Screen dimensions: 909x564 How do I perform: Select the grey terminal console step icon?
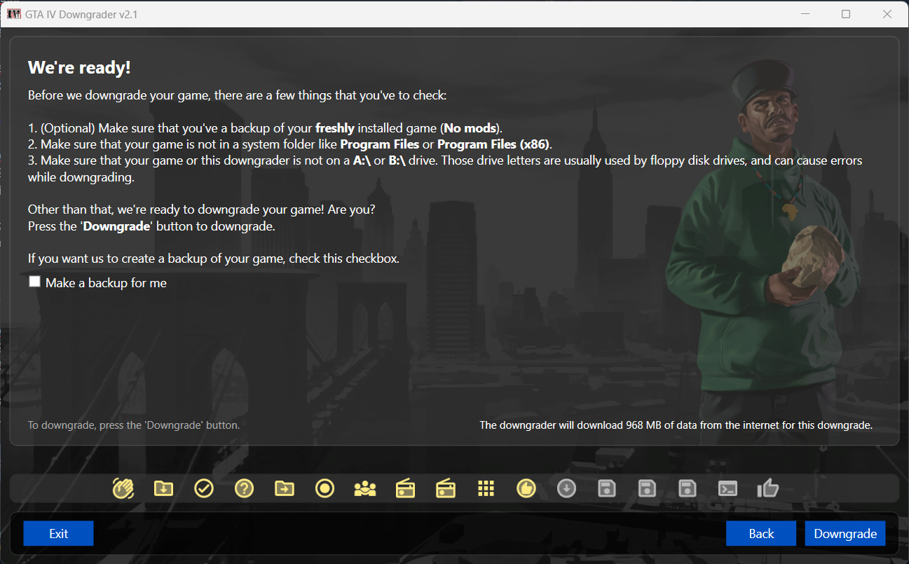click(728, 488)
